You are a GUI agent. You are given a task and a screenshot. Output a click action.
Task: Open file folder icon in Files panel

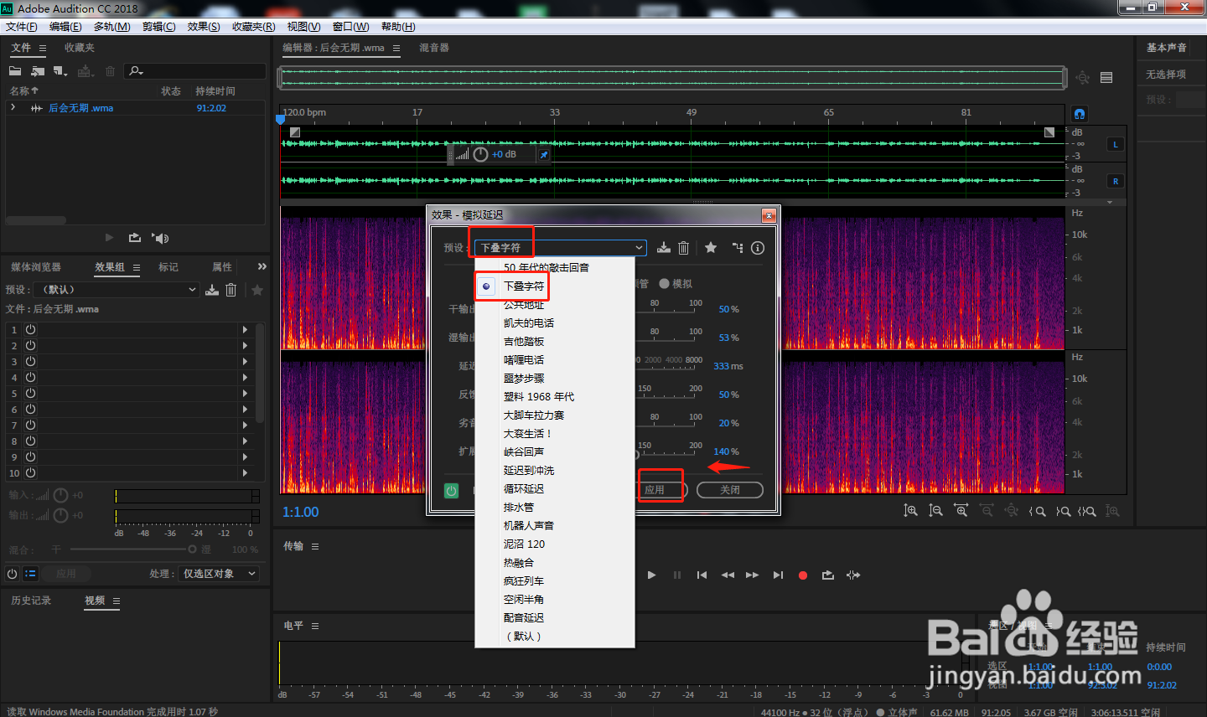tap(15, 71)
